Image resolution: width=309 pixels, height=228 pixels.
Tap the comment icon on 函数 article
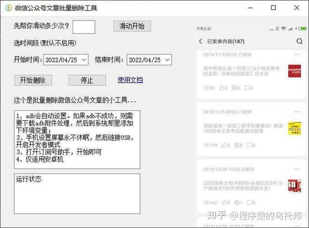pos(250,145)
